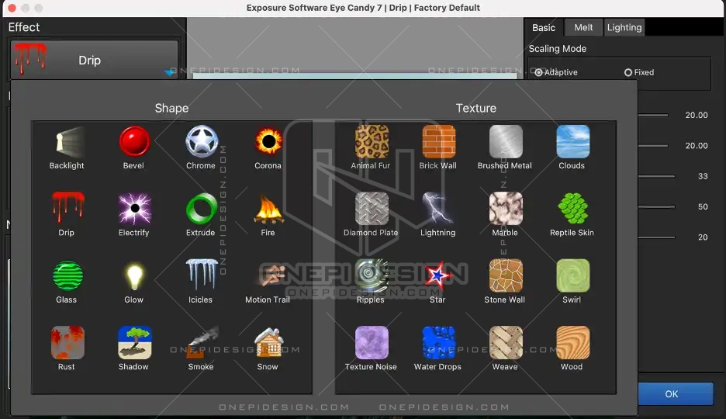The image size is (726, 419).
Task: Click the first slider showing 20.00
Action: click(653, 115)
